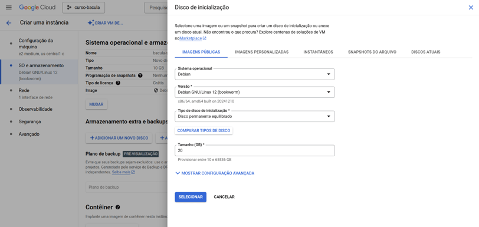Click the text 'x86/64, amd64 built on 20241210'
This screenshot has width=479, height=227.
pos(206,101)
